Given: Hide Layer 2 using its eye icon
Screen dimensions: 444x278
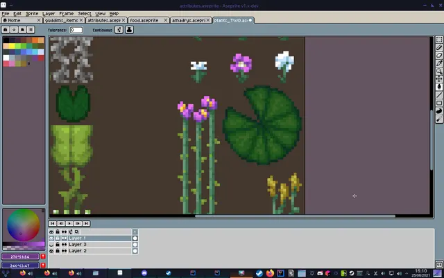Looking at the screenshot, I should 51,251.
